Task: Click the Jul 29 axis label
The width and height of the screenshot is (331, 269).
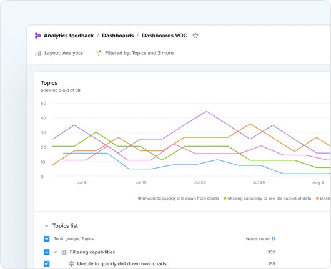Action: 259,183
